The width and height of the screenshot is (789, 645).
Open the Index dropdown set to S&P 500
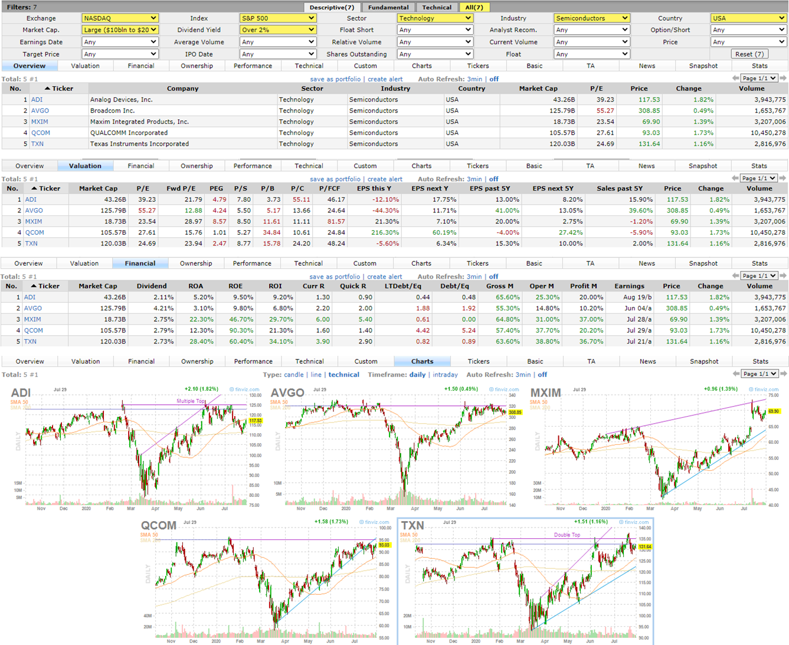278,18
